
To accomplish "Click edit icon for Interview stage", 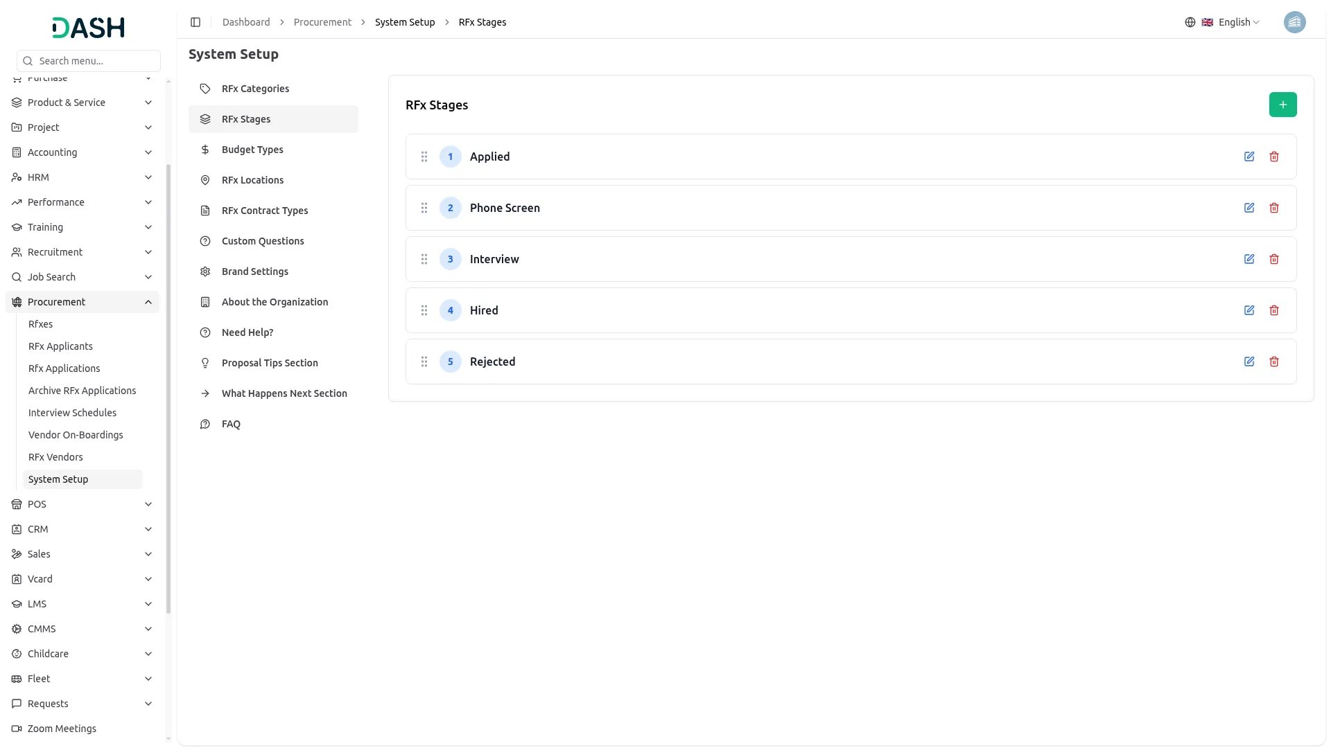I will tap(1249, 259).
